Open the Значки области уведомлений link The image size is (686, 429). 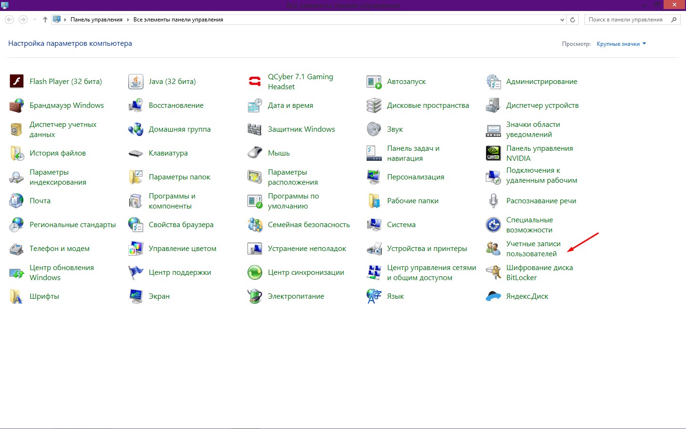point(533,129)
